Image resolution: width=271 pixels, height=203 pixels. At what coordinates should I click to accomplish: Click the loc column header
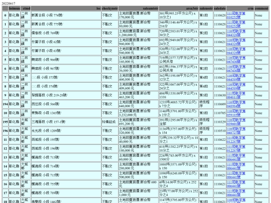click(x=66, y=9)
